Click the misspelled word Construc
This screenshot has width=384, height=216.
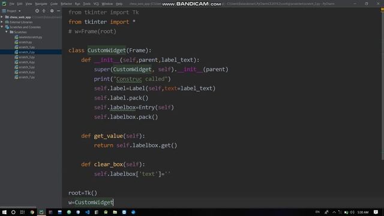[129, 79]
